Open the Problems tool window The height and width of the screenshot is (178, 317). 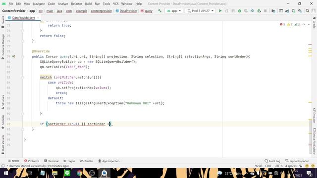(32, 161)
